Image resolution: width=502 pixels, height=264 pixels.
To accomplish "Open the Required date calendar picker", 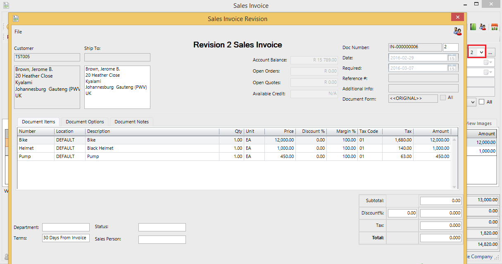I will [452, 68].
